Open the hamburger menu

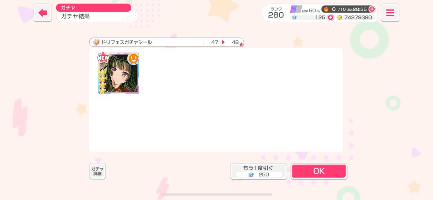tap(390, 13)
